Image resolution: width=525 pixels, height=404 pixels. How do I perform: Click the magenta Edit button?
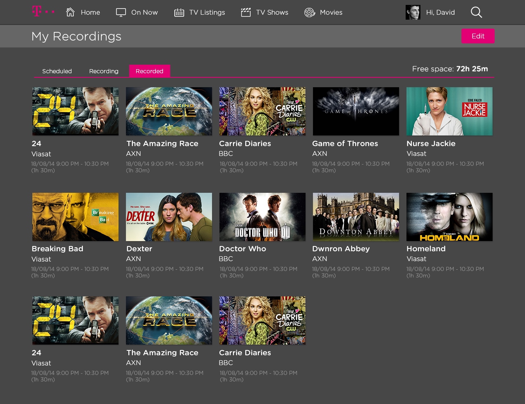(x=478, y=36)
